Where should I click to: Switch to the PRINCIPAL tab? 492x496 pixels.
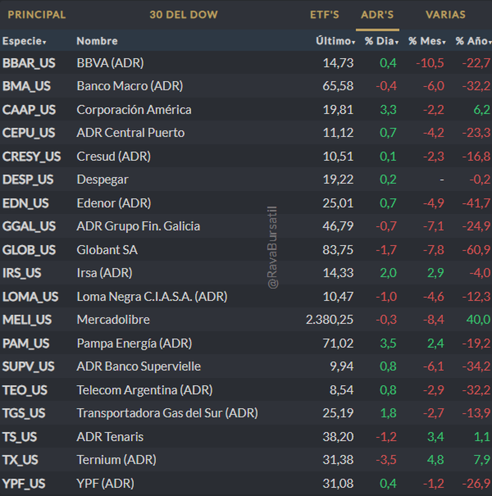[36, 15]
